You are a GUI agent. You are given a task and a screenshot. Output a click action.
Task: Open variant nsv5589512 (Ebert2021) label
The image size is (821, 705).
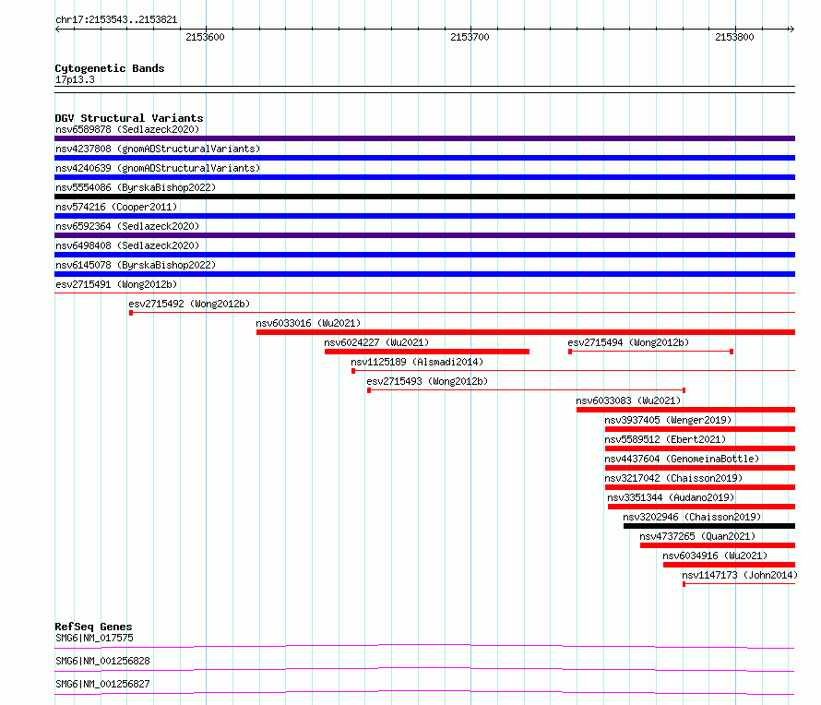coord(665,439)
